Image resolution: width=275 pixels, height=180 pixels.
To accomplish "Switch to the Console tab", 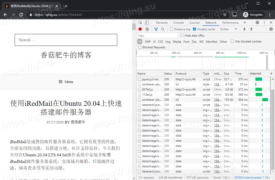I will [178, 22].
